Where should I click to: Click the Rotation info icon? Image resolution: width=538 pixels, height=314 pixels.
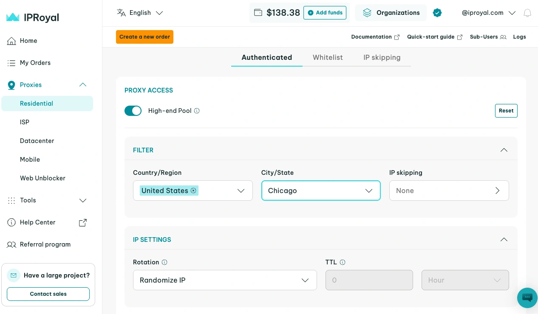164,262
